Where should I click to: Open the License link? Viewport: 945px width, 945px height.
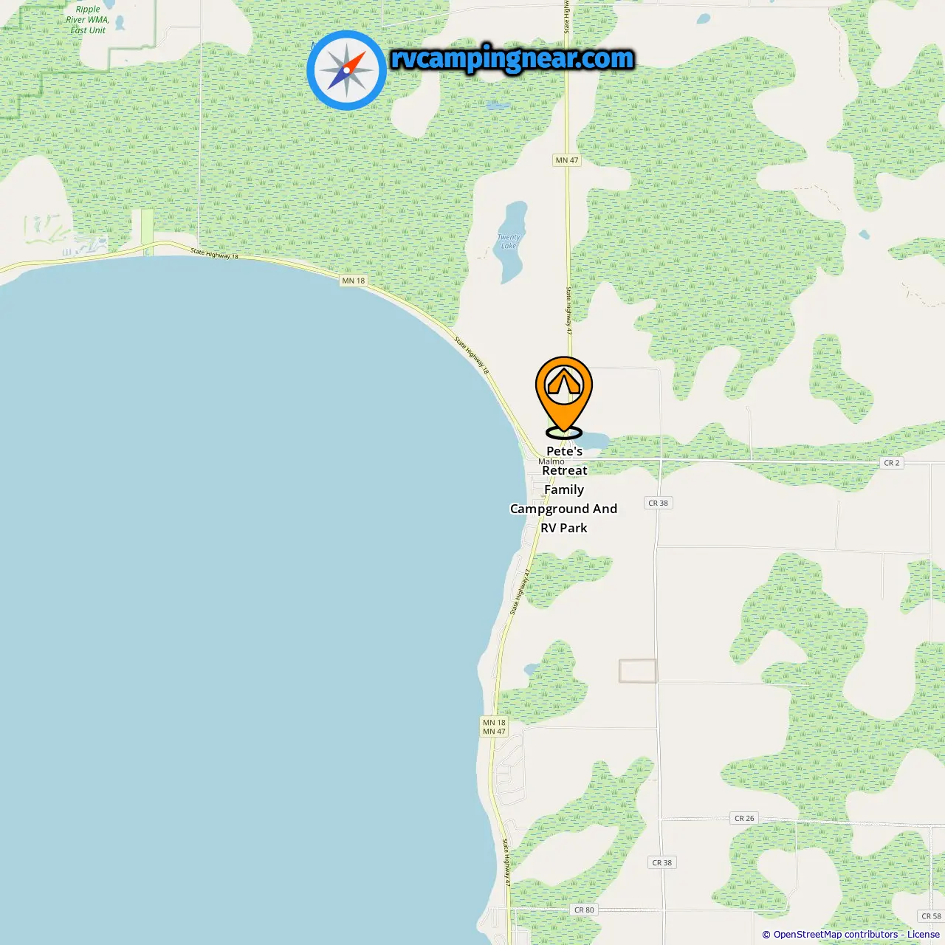[923, 935]
